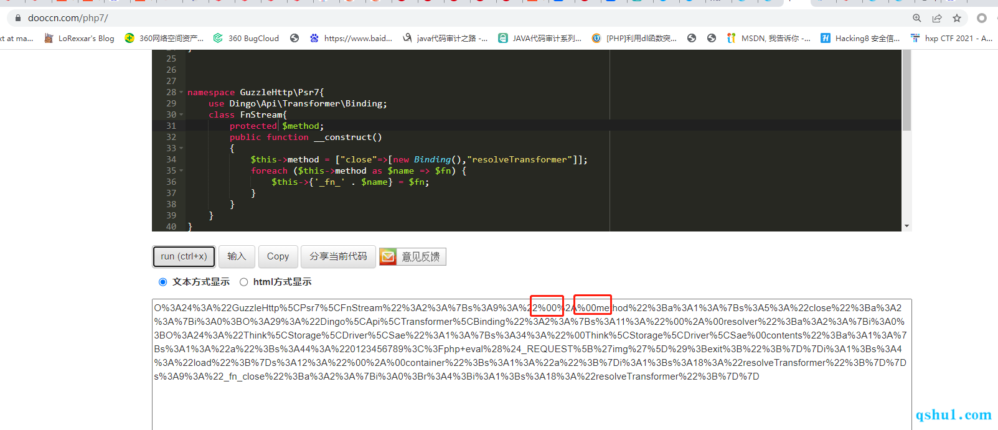Collapse the foreach fold arrow on line 35
Image resolution: width=998 pixels, height=430 pixels.
click(181, 171)
